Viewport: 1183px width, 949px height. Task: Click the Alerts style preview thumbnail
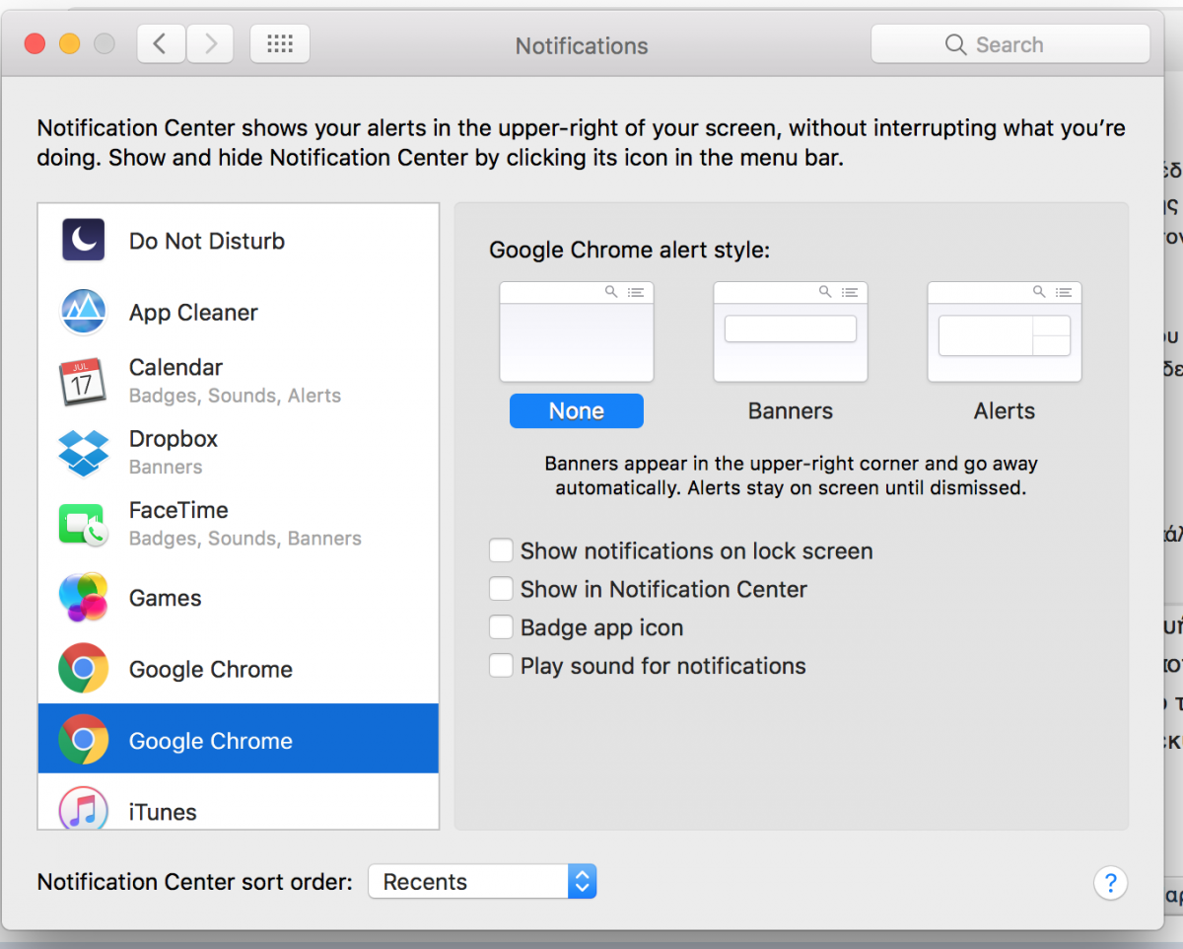coord(1005,331)
